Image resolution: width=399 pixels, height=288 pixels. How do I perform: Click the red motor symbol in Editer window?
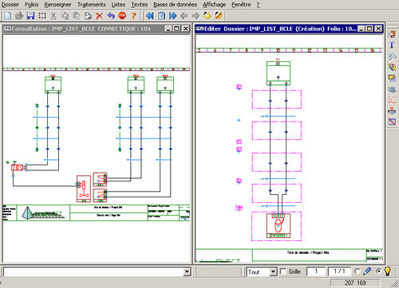tap(279, 225)
